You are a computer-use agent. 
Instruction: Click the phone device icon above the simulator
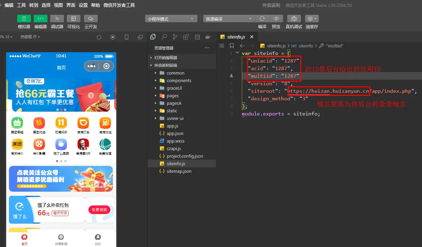[x=126, y=37]
